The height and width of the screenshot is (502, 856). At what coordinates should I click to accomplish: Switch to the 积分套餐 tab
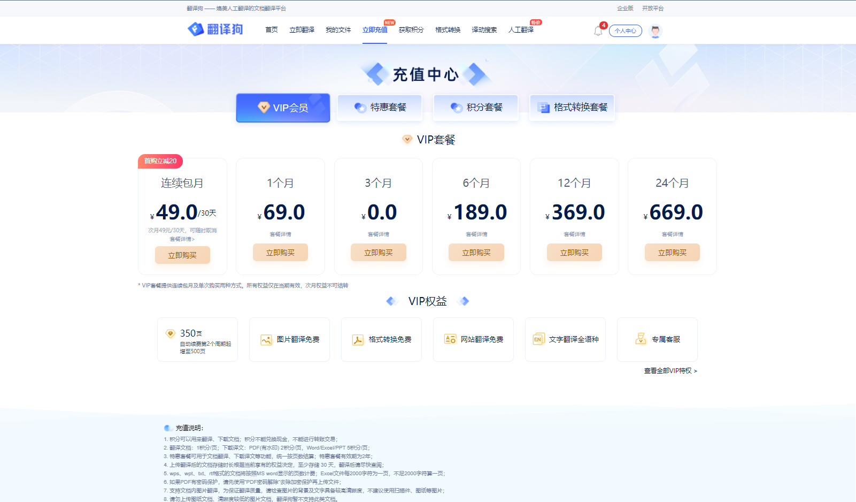coord(476,108)
